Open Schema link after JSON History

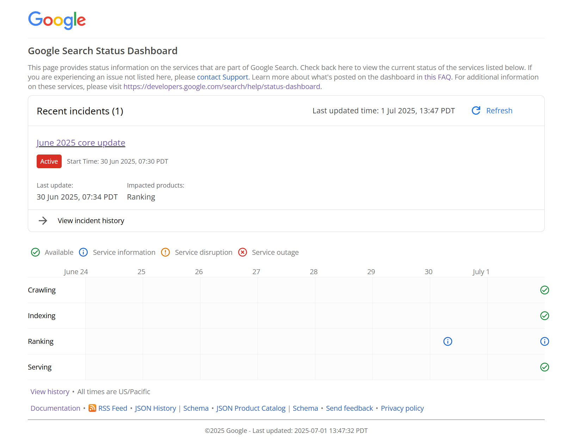tap(196, 408)
